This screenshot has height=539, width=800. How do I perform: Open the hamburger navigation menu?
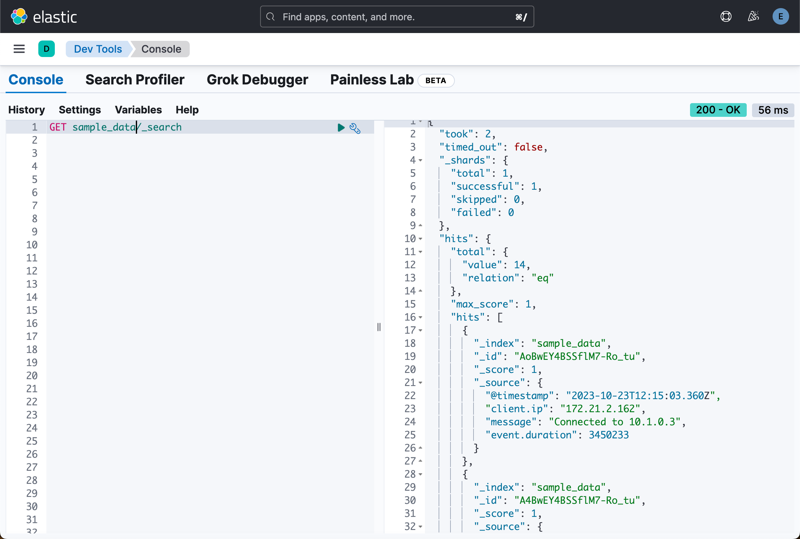(19, 49)
